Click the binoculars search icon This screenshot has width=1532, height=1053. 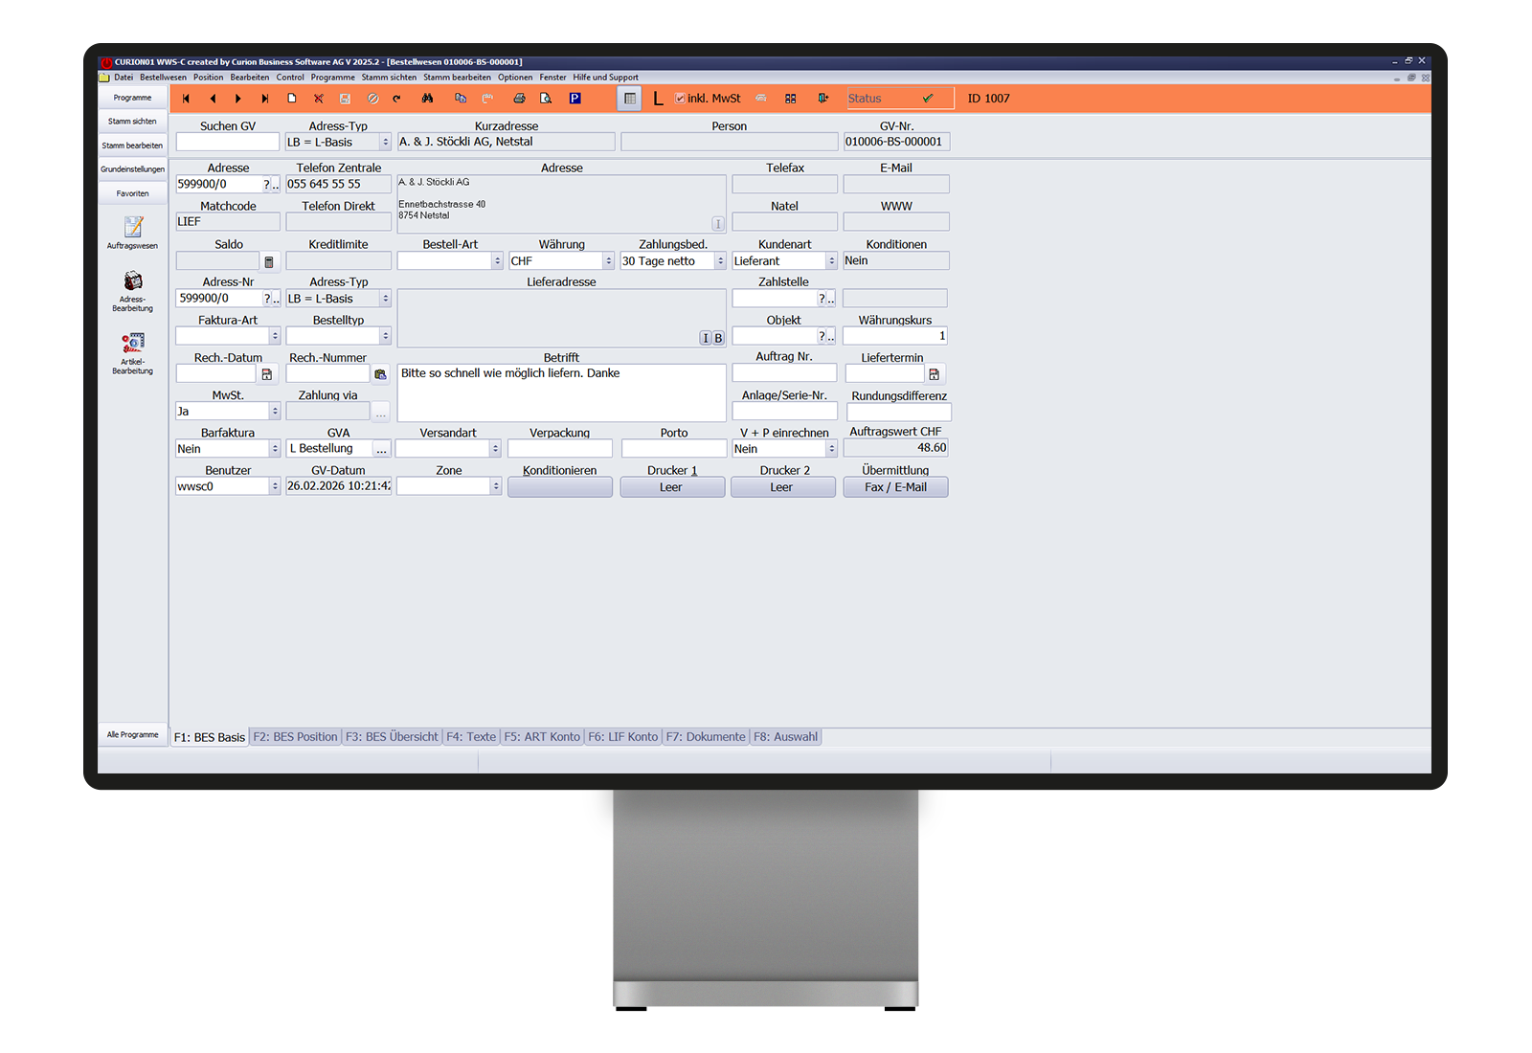[x=427, y=99]
